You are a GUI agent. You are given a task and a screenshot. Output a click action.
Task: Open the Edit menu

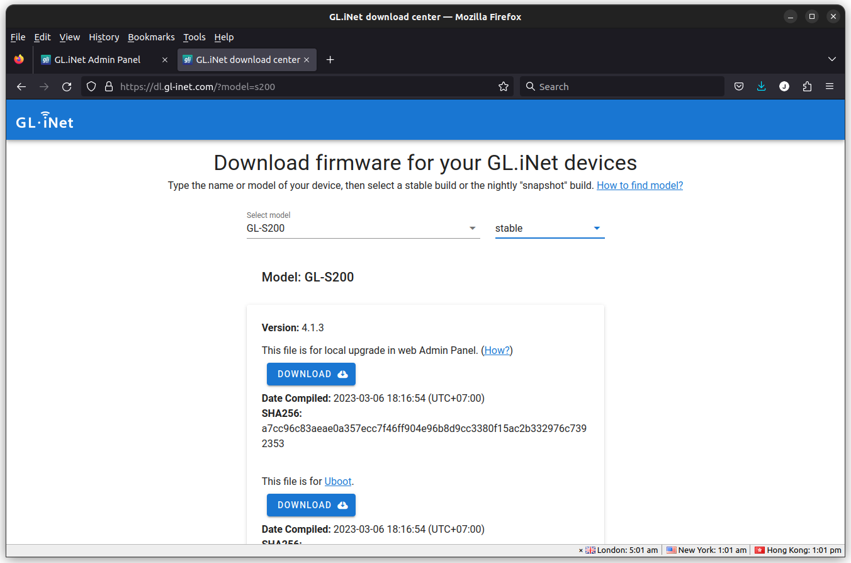pyautogui.click(x=42, y=37)
